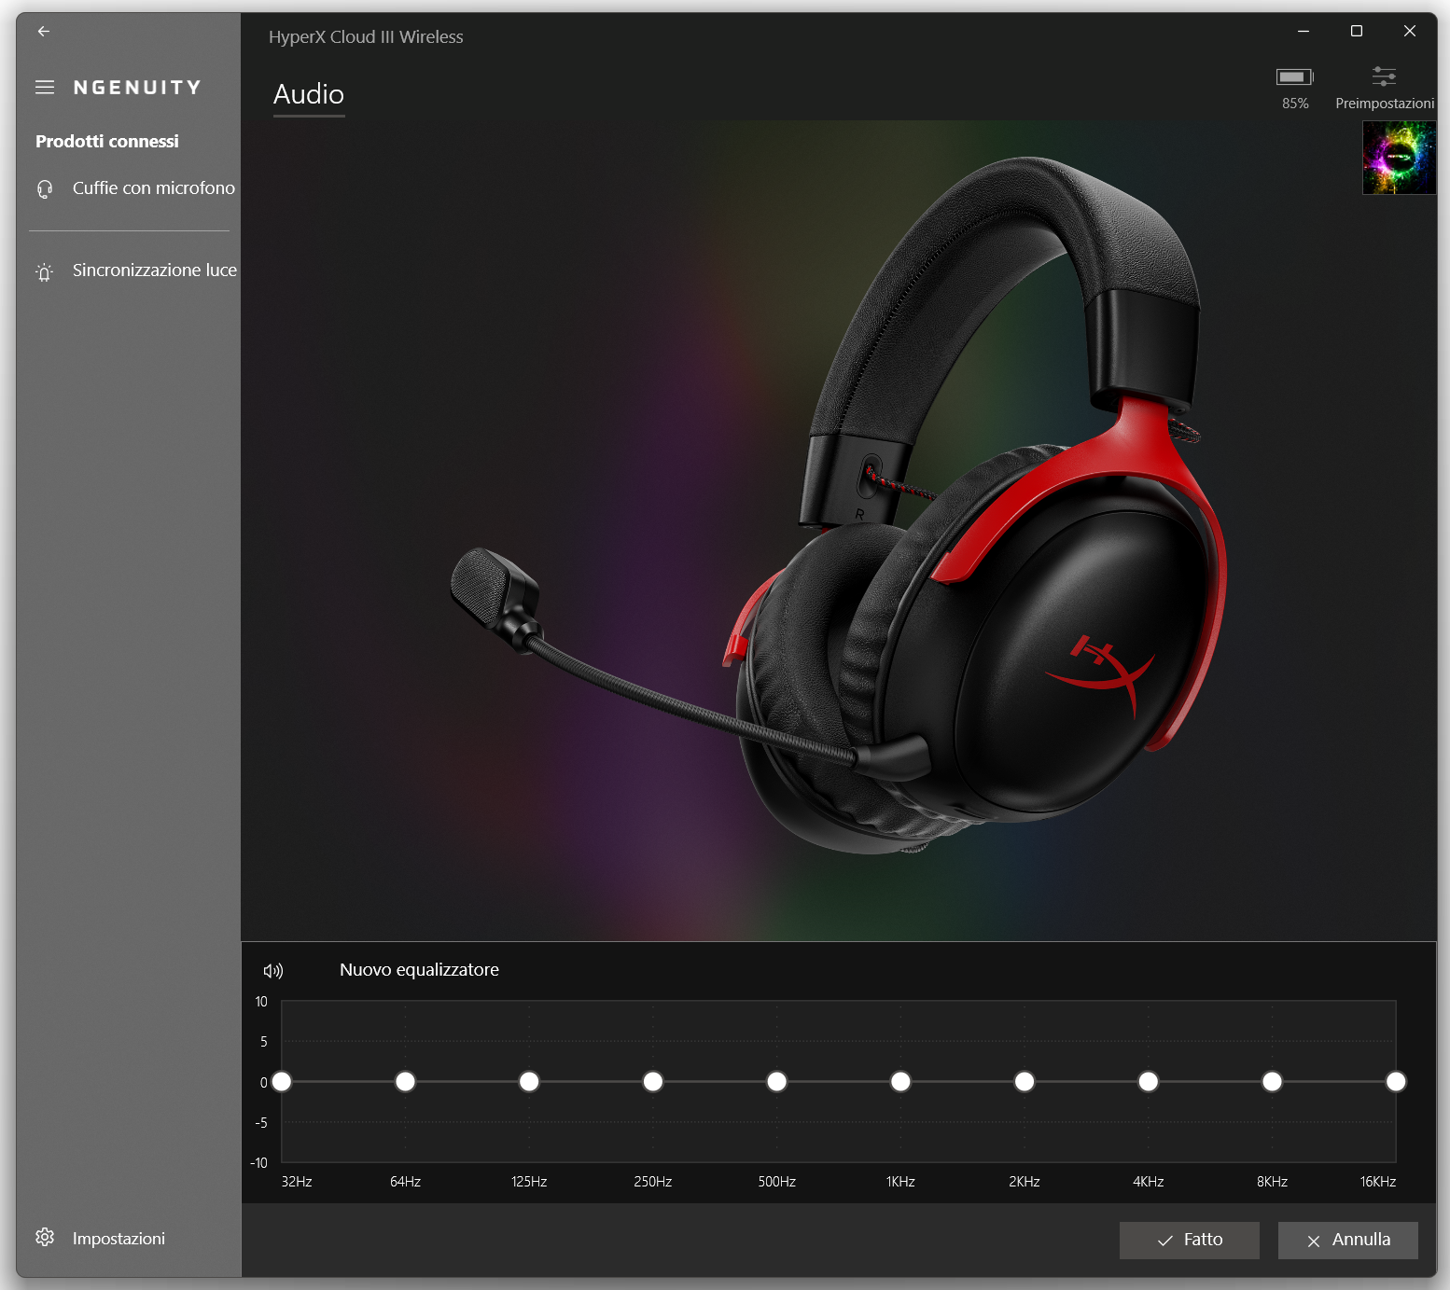Image resolution: width=1450 pixels, height=1290 pixels.
Task: Click the 8KHz equalizer slider handle
Action: pyautogui.click(x=1272, y=1082)
